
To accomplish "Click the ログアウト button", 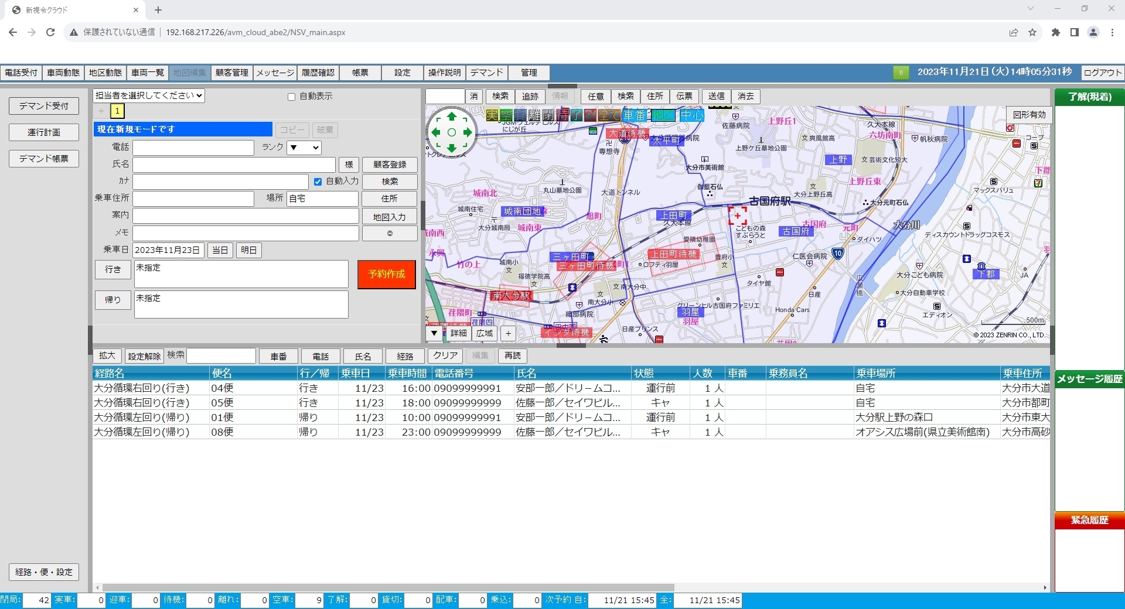I will point(1102,73).
